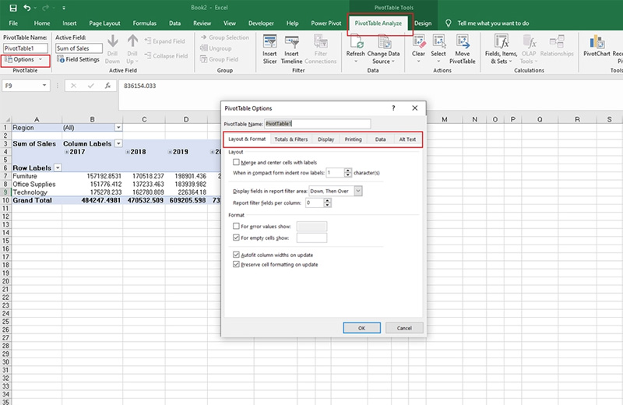Image resolution: width=623 pixels, height=405 pixels.
Task: Click Collapse Field
Action: tap(167, 55)
